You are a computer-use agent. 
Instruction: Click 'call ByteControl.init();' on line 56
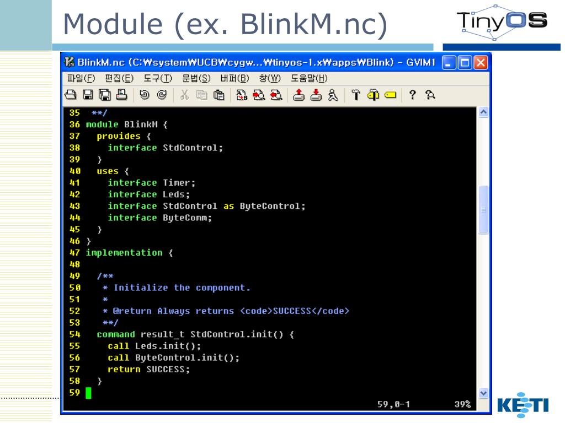(x=174, y=358)
